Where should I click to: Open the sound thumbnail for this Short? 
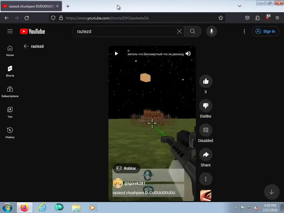coord(206,196)
